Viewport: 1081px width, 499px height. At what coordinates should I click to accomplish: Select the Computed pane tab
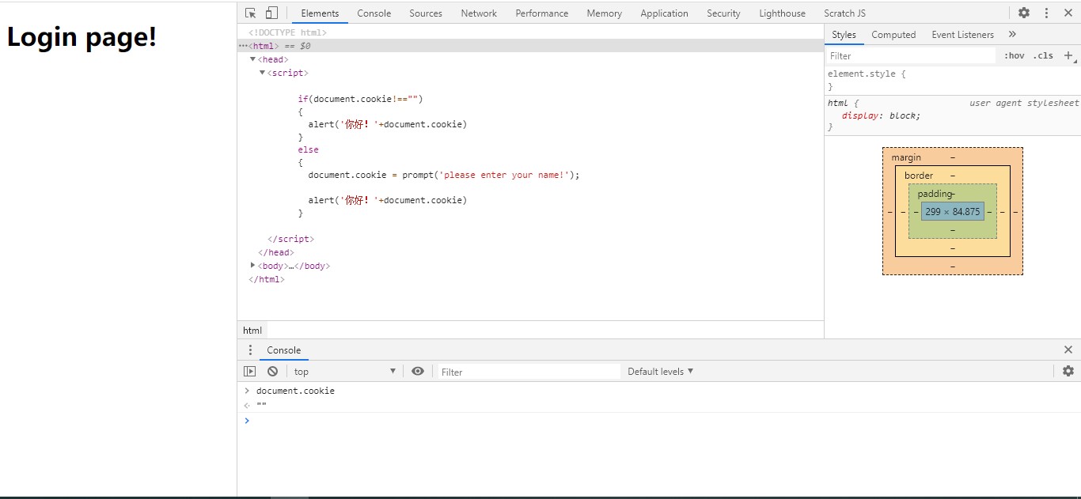click(x=893, y=35)
